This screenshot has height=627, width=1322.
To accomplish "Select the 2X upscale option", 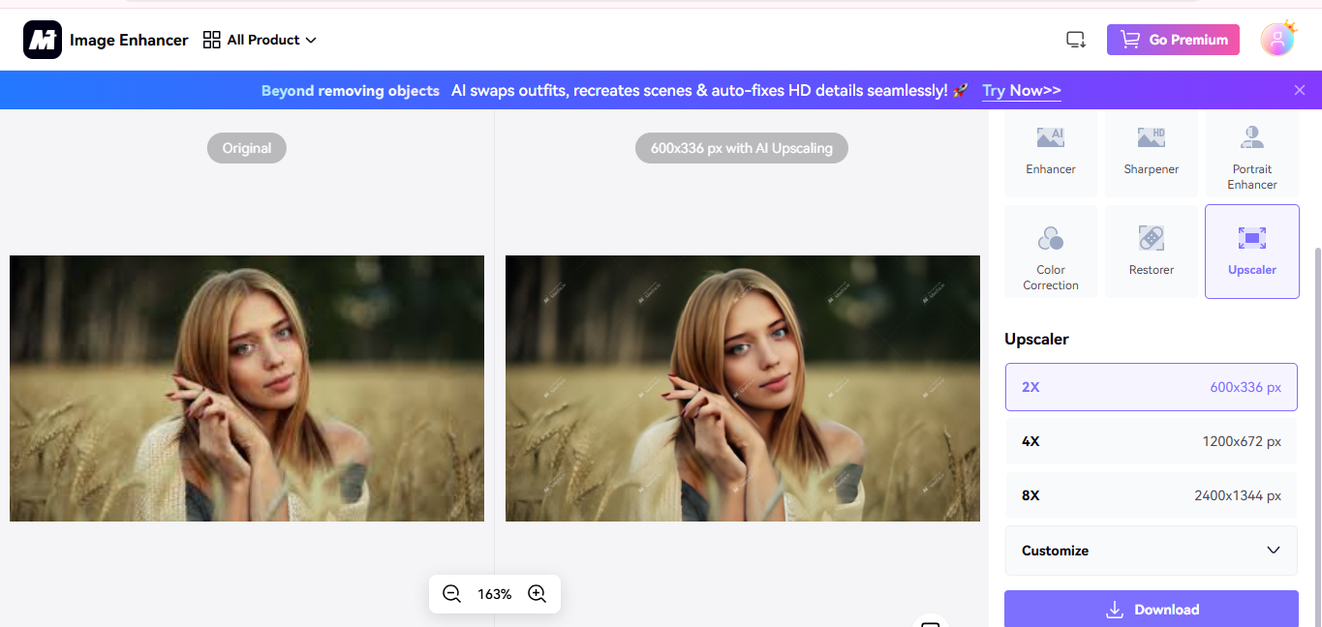I will click(x=1151, y=386).
